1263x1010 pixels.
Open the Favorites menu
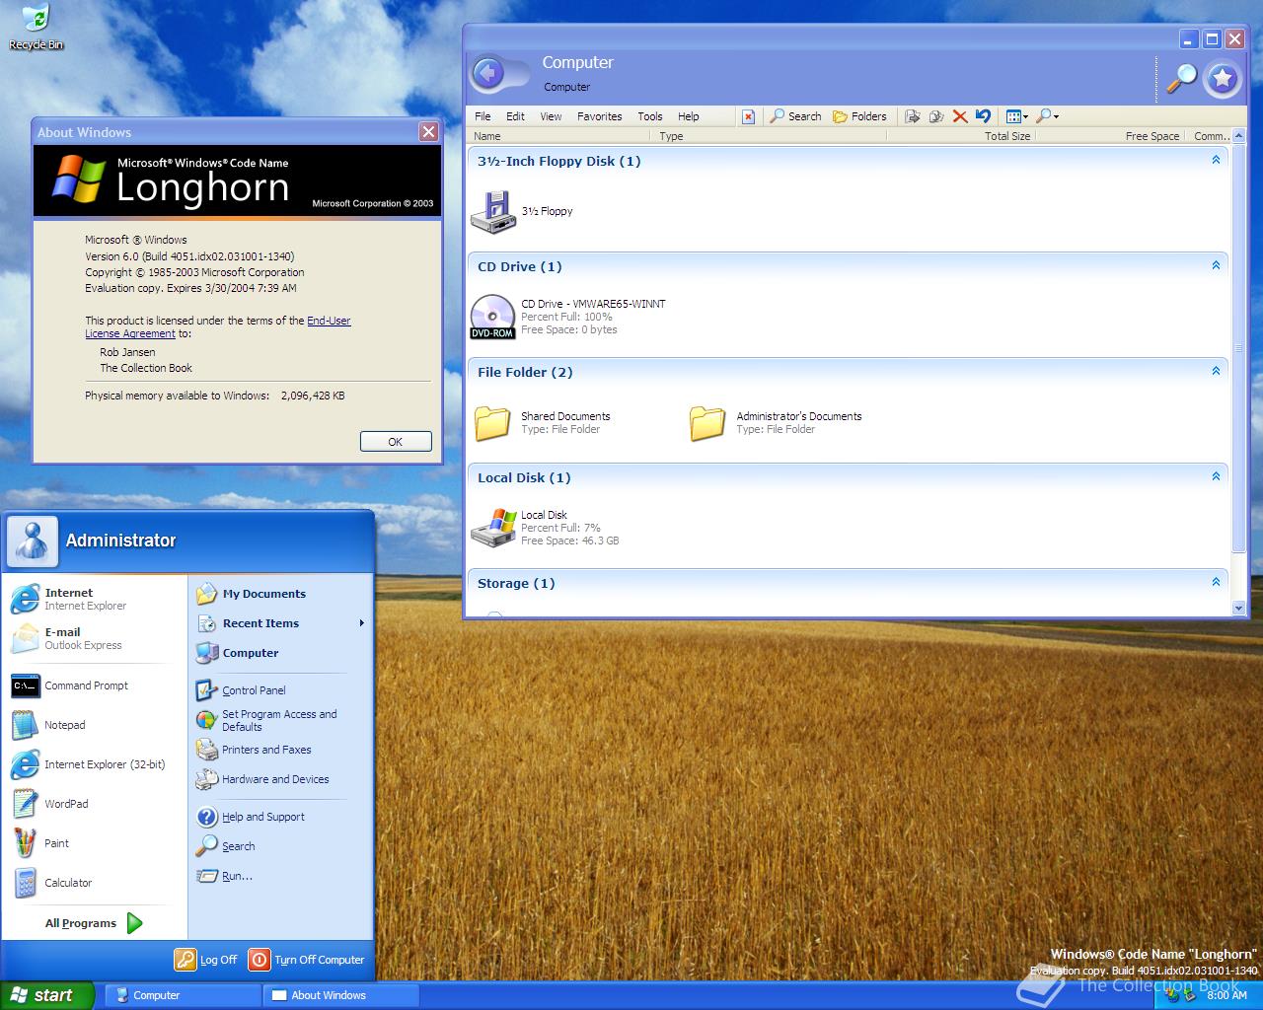(599, 116)
